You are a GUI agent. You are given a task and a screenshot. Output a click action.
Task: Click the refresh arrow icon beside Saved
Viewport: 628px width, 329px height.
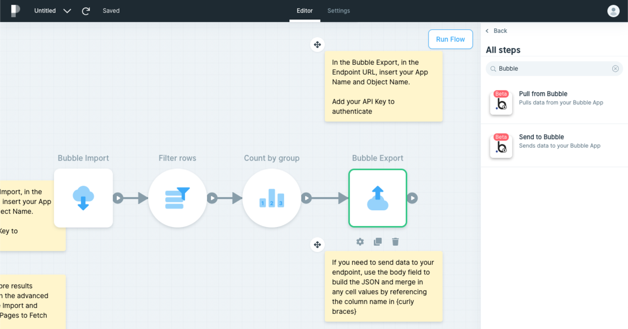point(86,10)
